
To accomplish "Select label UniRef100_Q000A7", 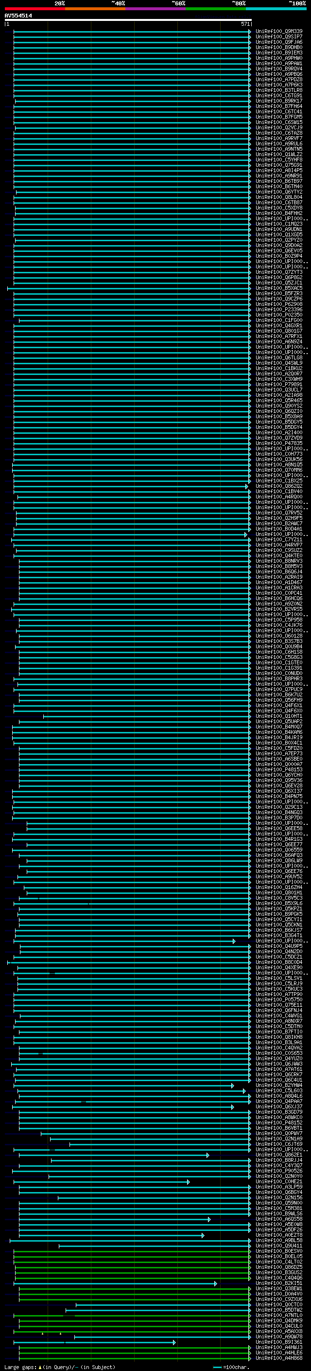I will (x=279, y=764).
